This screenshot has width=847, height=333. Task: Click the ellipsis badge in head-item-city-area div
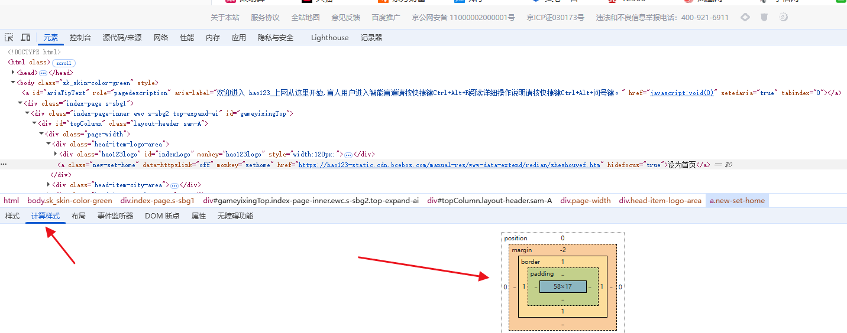coord(174,185)
